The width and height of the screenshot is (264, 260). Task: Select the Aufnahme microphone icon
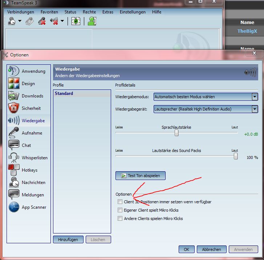[14, 133]
